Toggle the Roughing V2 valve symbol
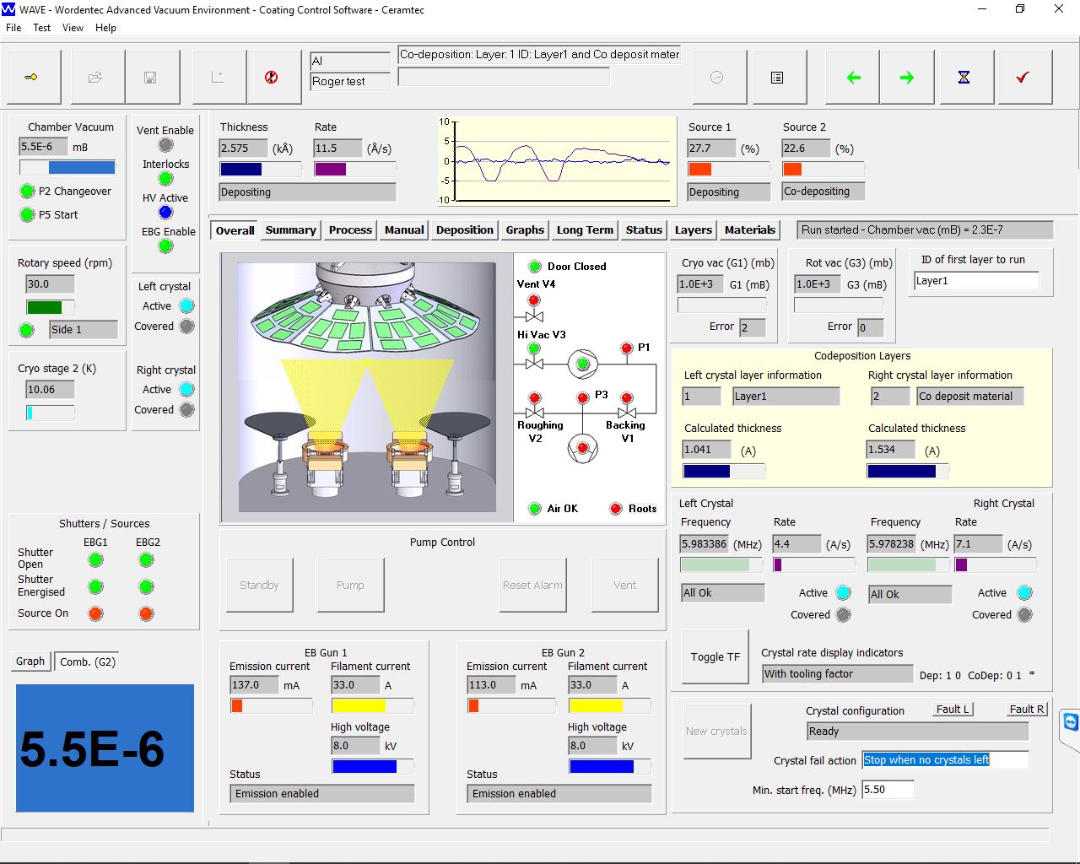 (x=534, y=413)
